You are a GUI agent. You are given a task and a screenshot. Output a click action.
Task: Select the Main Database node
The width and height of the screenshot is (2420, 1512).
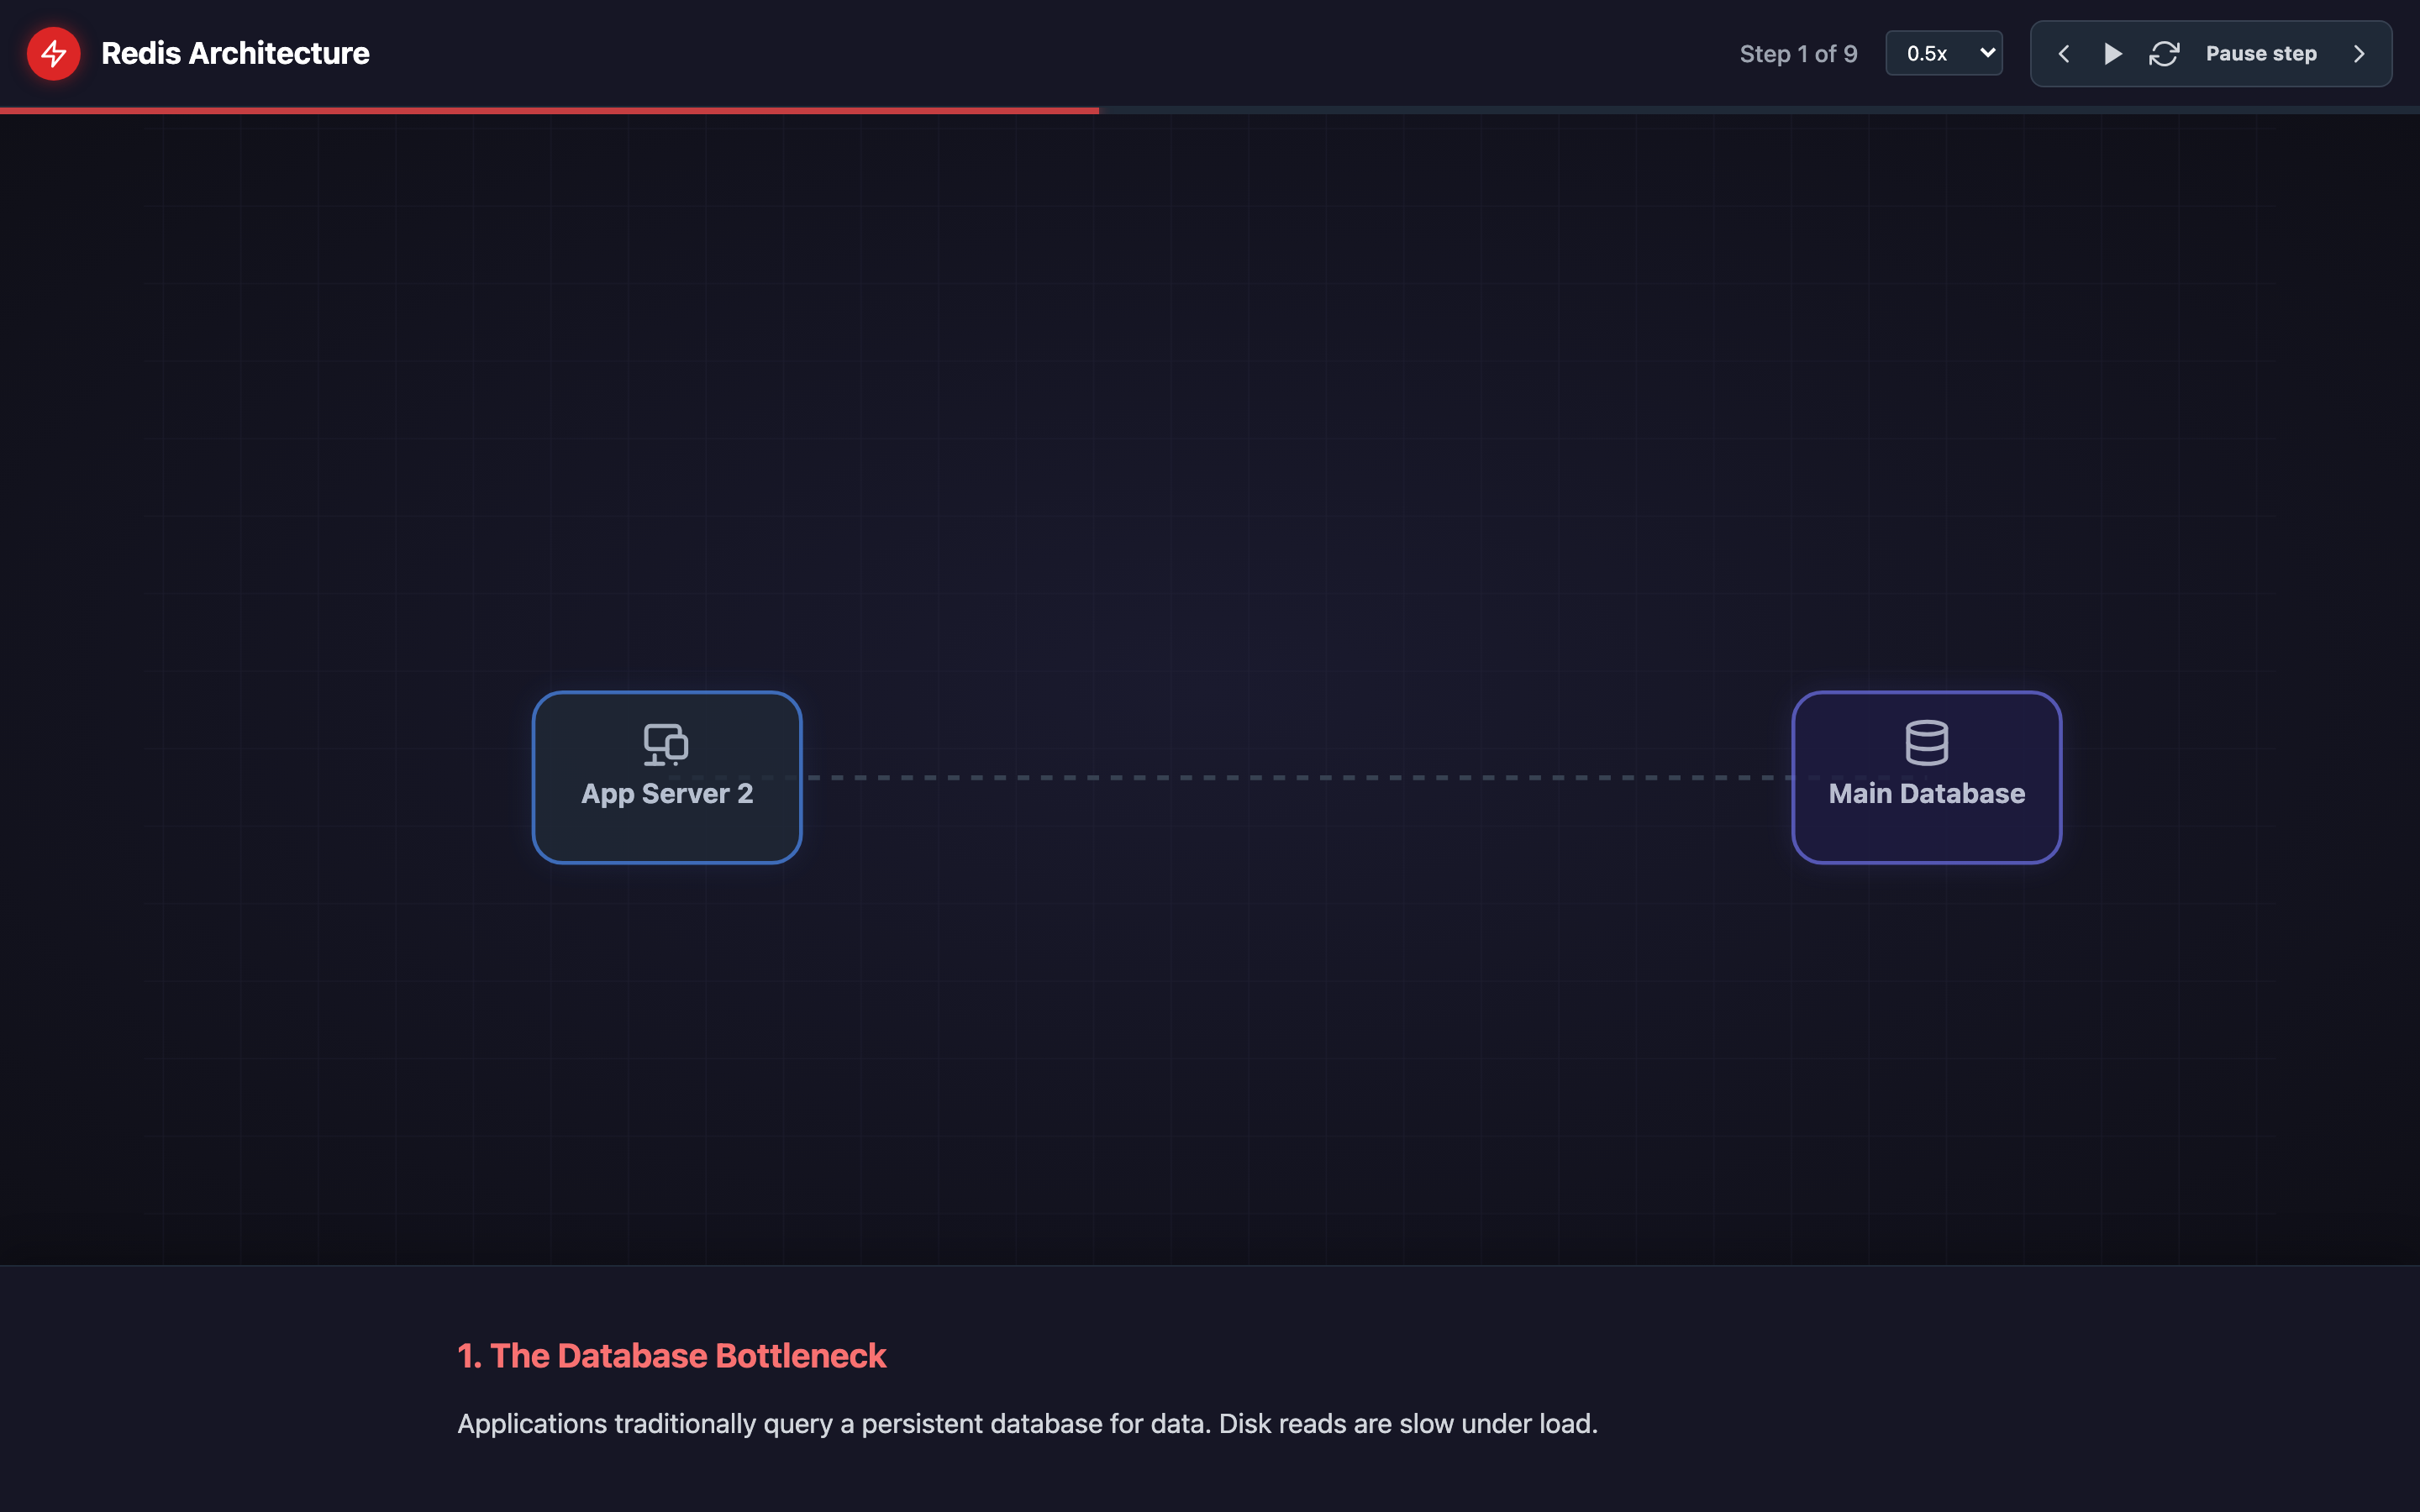[x=1926, y=777]
